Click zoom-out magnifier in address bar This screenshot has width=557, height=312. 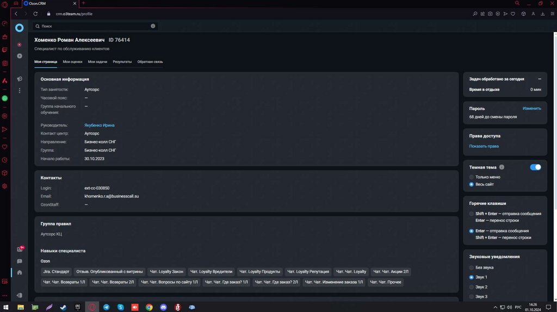click(475, 14)
